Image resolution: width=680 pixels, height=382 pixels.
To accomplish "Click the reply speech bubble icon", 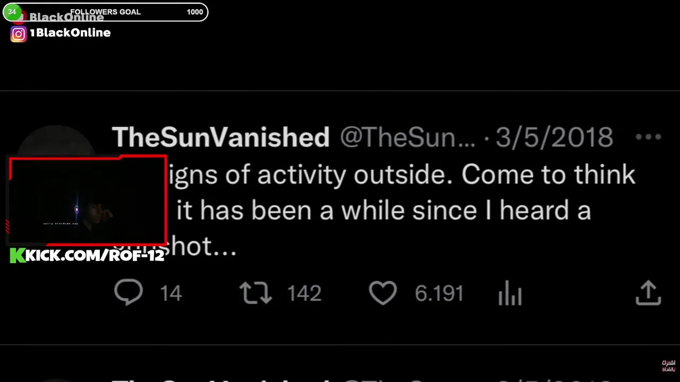I will pos(129,293).
